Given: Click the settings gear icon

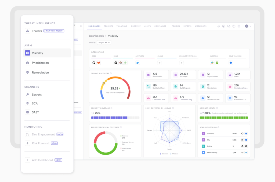Looking at the screenshot, I should coord(239,26).
